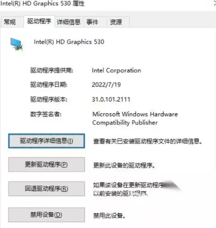Click the 数字签名者 label
The height and width of the screenshot is (228, 216).
(46, 114)
